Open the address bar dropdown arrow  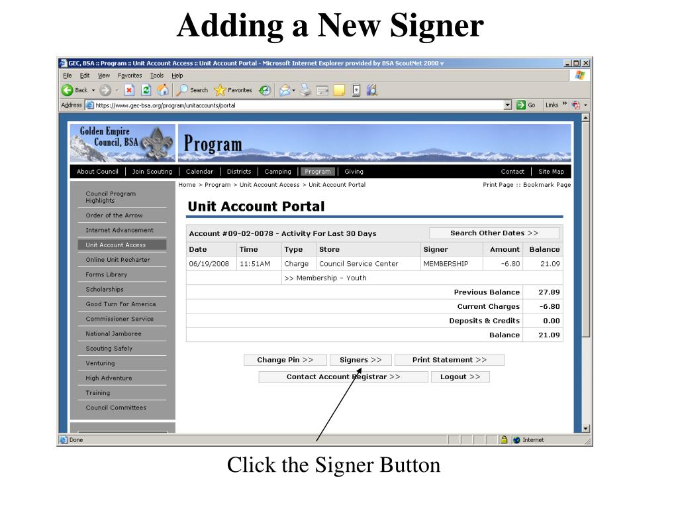click(508, 105)
